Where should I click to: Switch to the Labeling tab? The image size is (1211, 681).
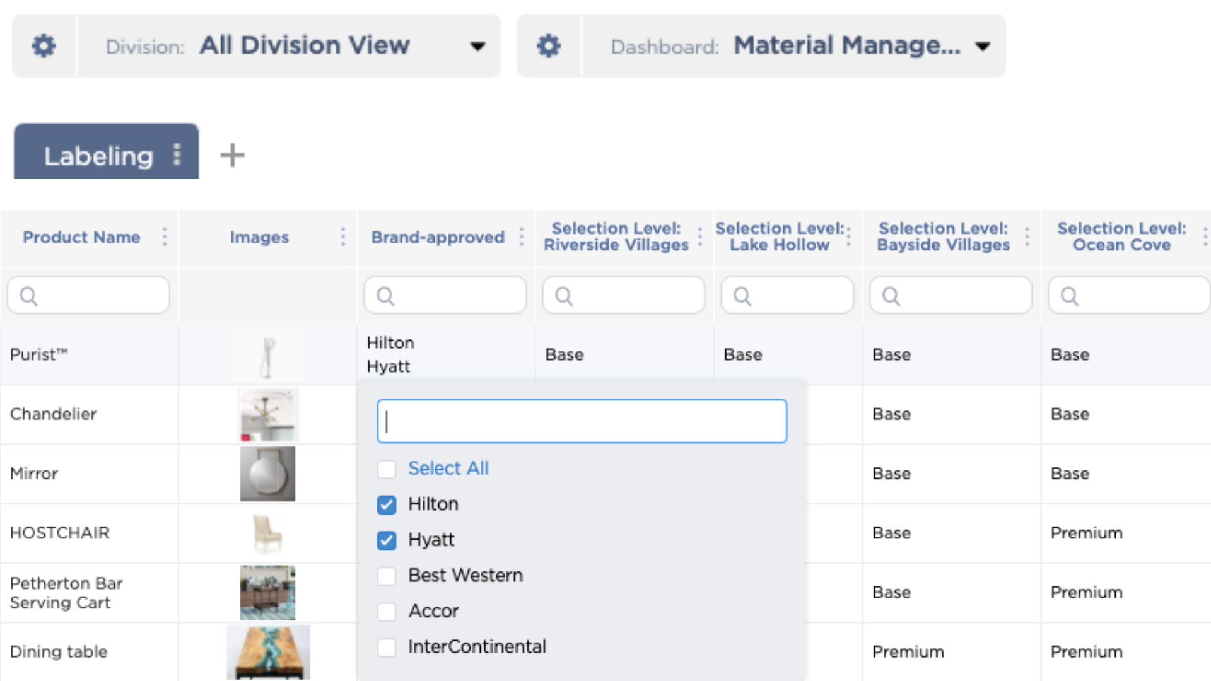tap(98, 156)
